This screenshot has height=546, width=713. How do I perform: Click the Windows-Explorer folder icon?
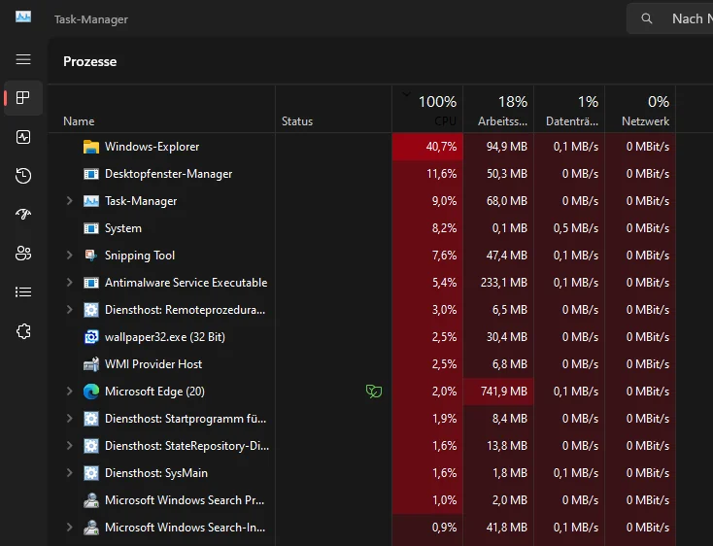tap(91, 147)
